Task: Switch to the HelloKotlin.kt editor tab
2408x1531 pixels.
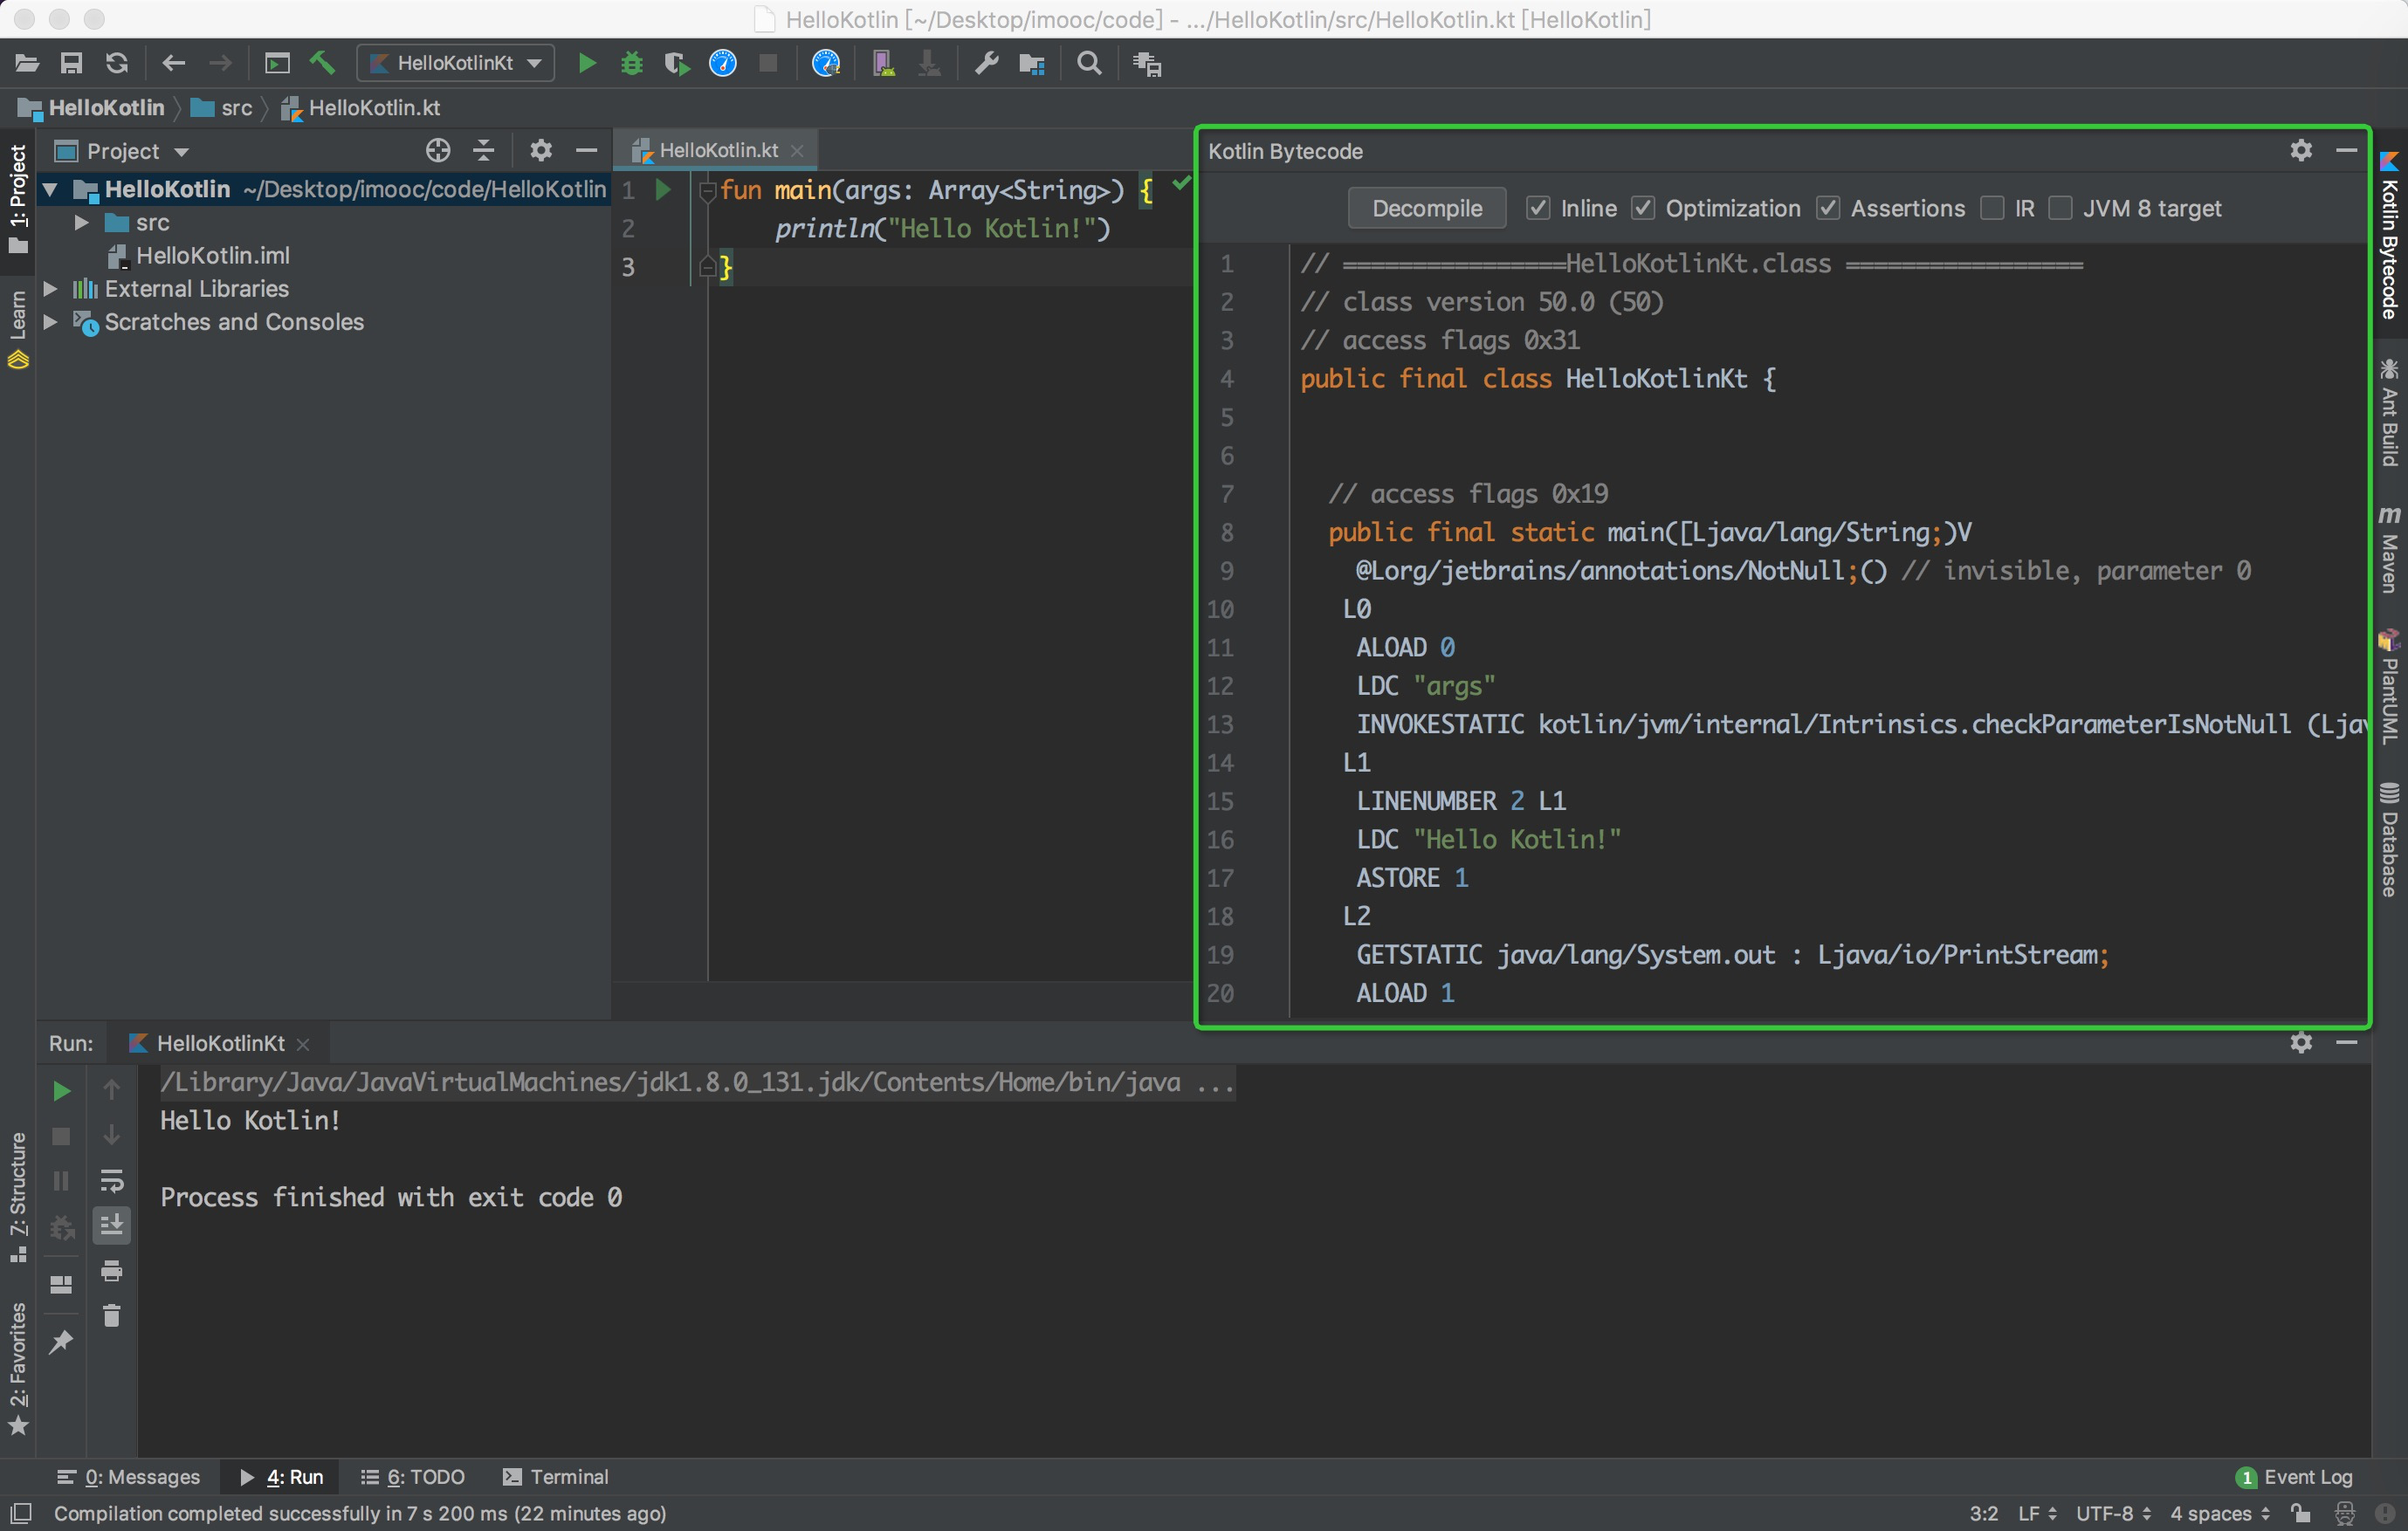Action: pyautogui.click(x=716, y=150)
